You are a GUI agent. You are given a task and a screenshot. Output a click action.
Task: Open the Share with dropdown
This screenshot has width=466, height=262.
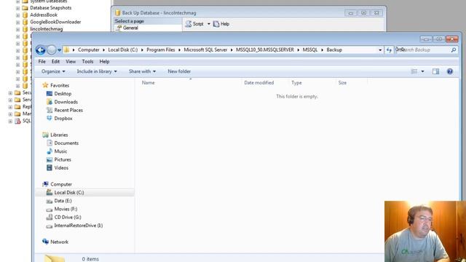(x=142, y=71)
